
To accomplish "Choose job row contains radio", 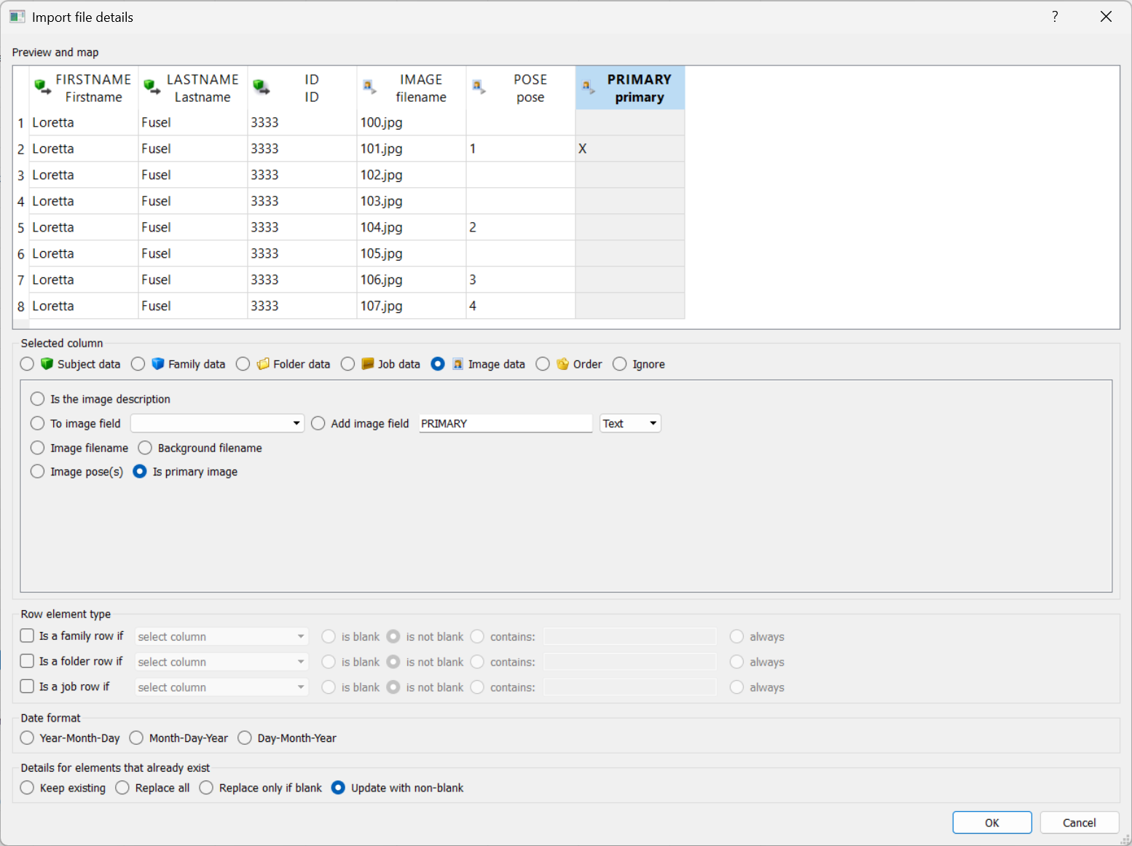I will [x=477, y=687].
